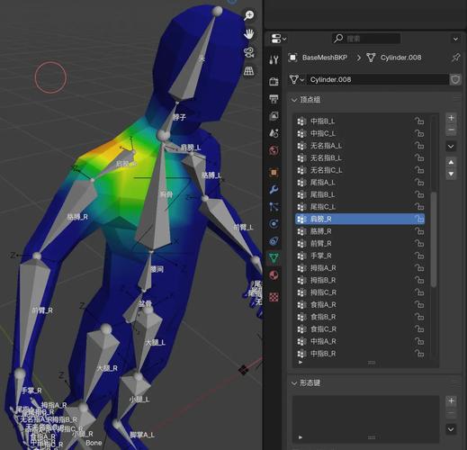Open the Tool properties tab
The width and height of the screenshot is (467, 450).
point(274,59)
